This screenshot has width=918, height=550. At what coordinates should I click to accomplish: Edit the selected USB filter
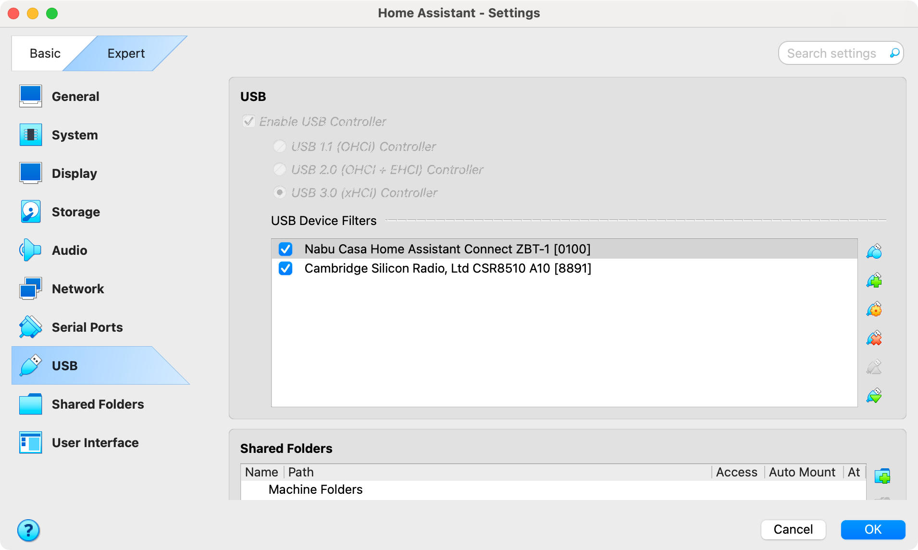[x=874, y=309]
